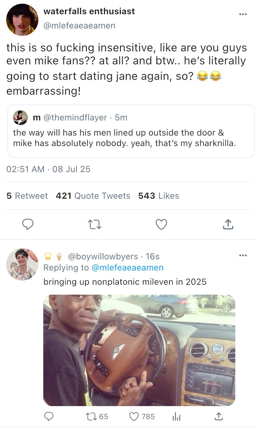The width and height of the screenshot is (256, 429).
Task: Retweet the main tweet
Action: 94,224
